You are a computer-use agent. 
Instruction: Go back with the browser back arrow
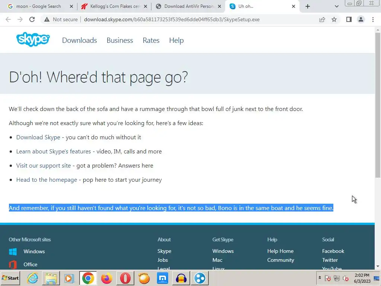(x=8, y=19)
